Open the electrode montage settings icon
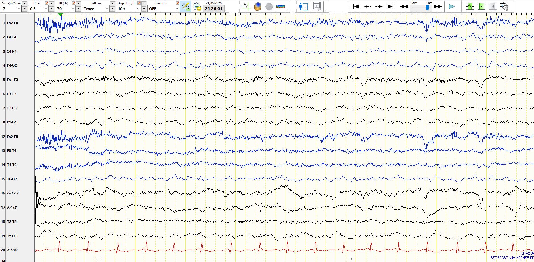The height and width of the screenshot is (262, 534). click(196, 7)
